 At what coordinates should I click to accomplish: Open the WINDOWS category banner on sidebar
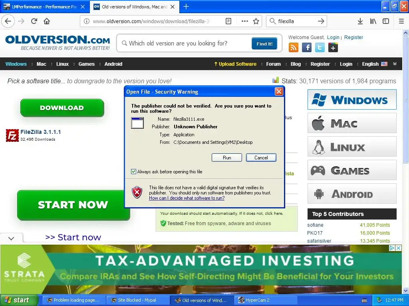[352, 100]
